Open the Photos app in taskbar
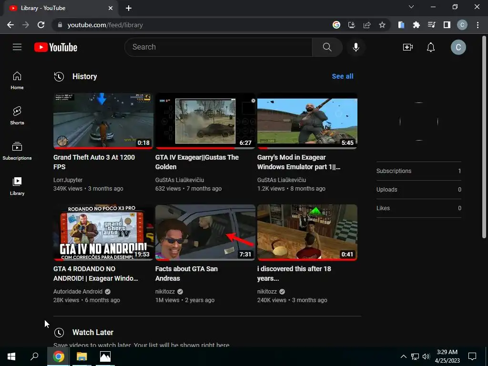 105,356
